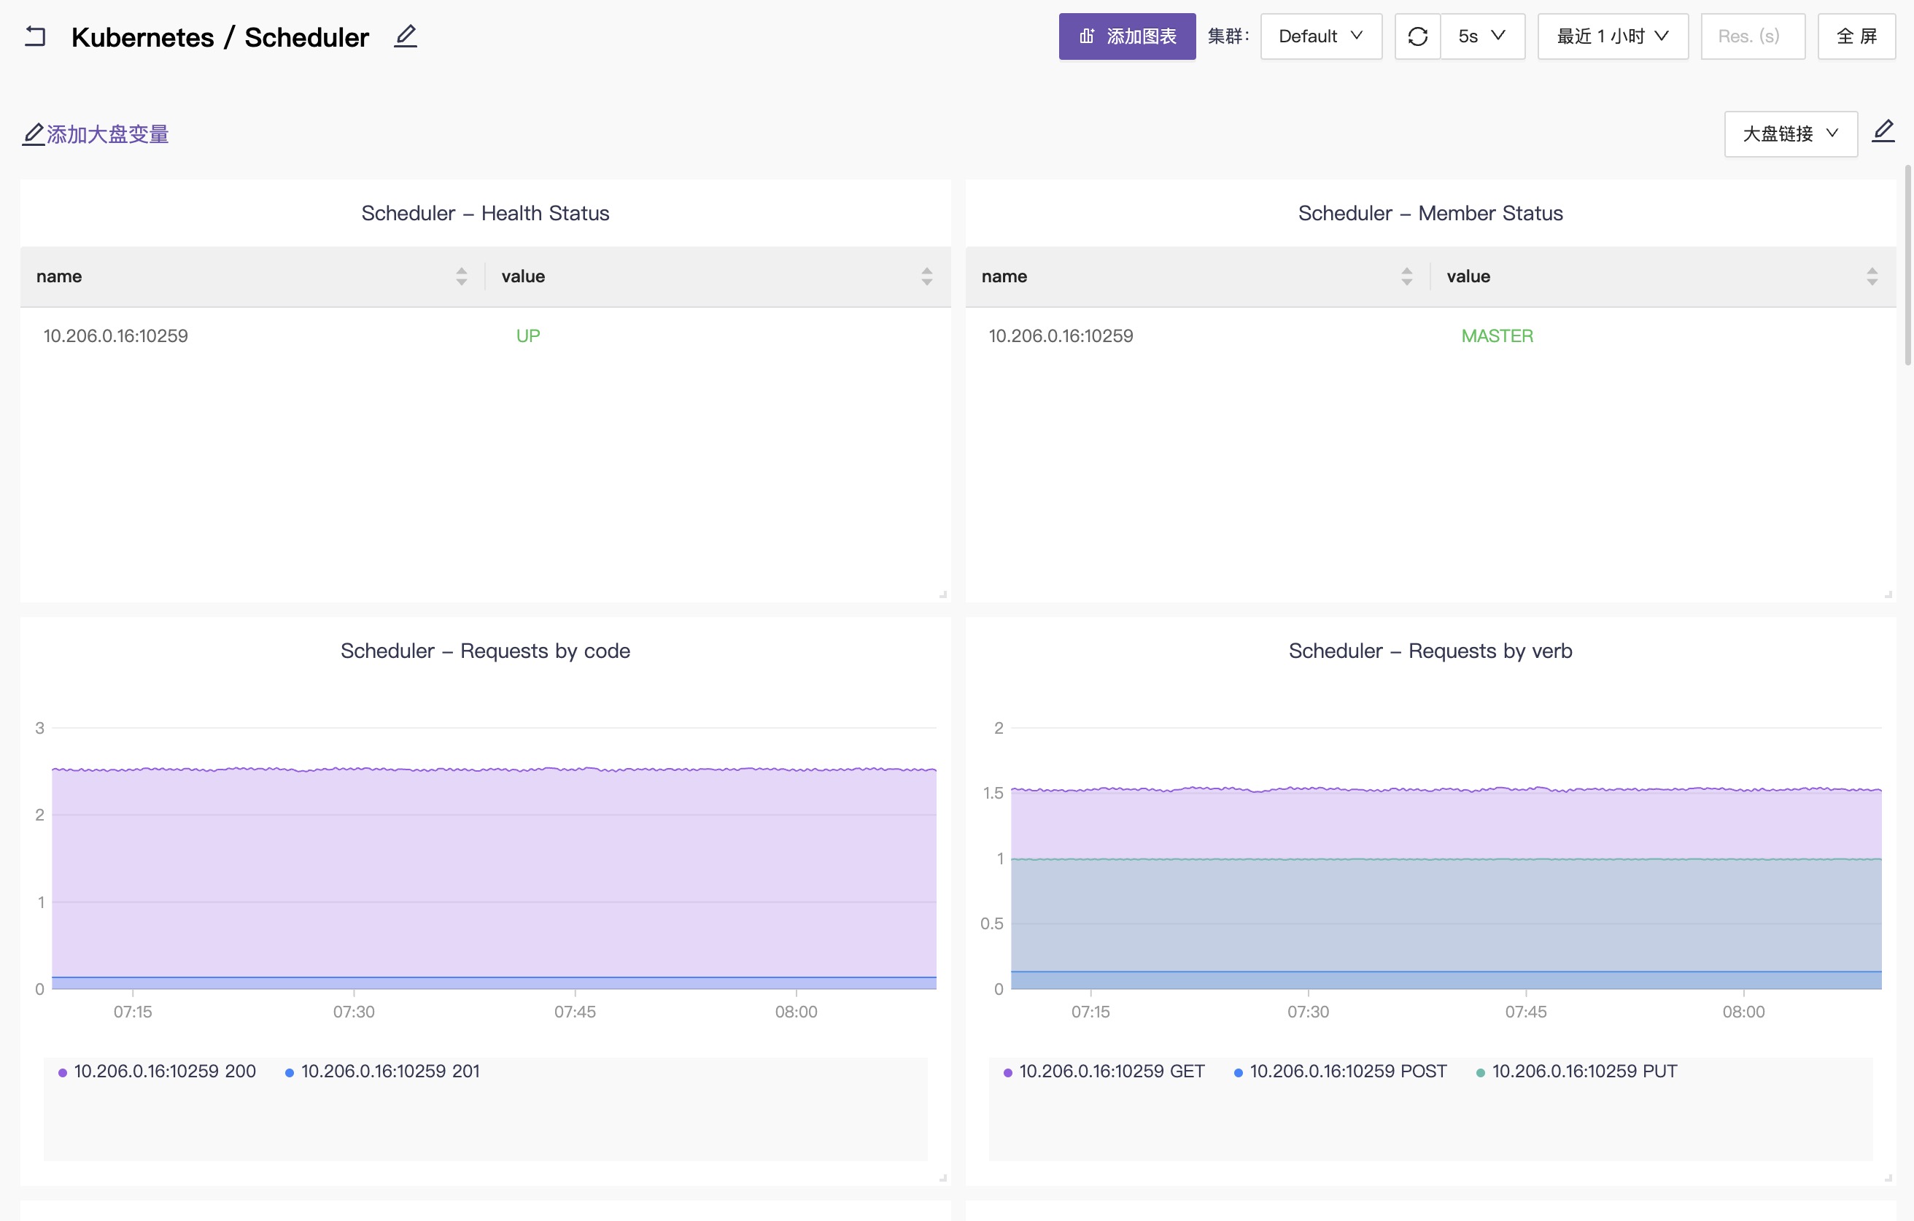Sort Member Status table by name

[x=1406, y=276]
